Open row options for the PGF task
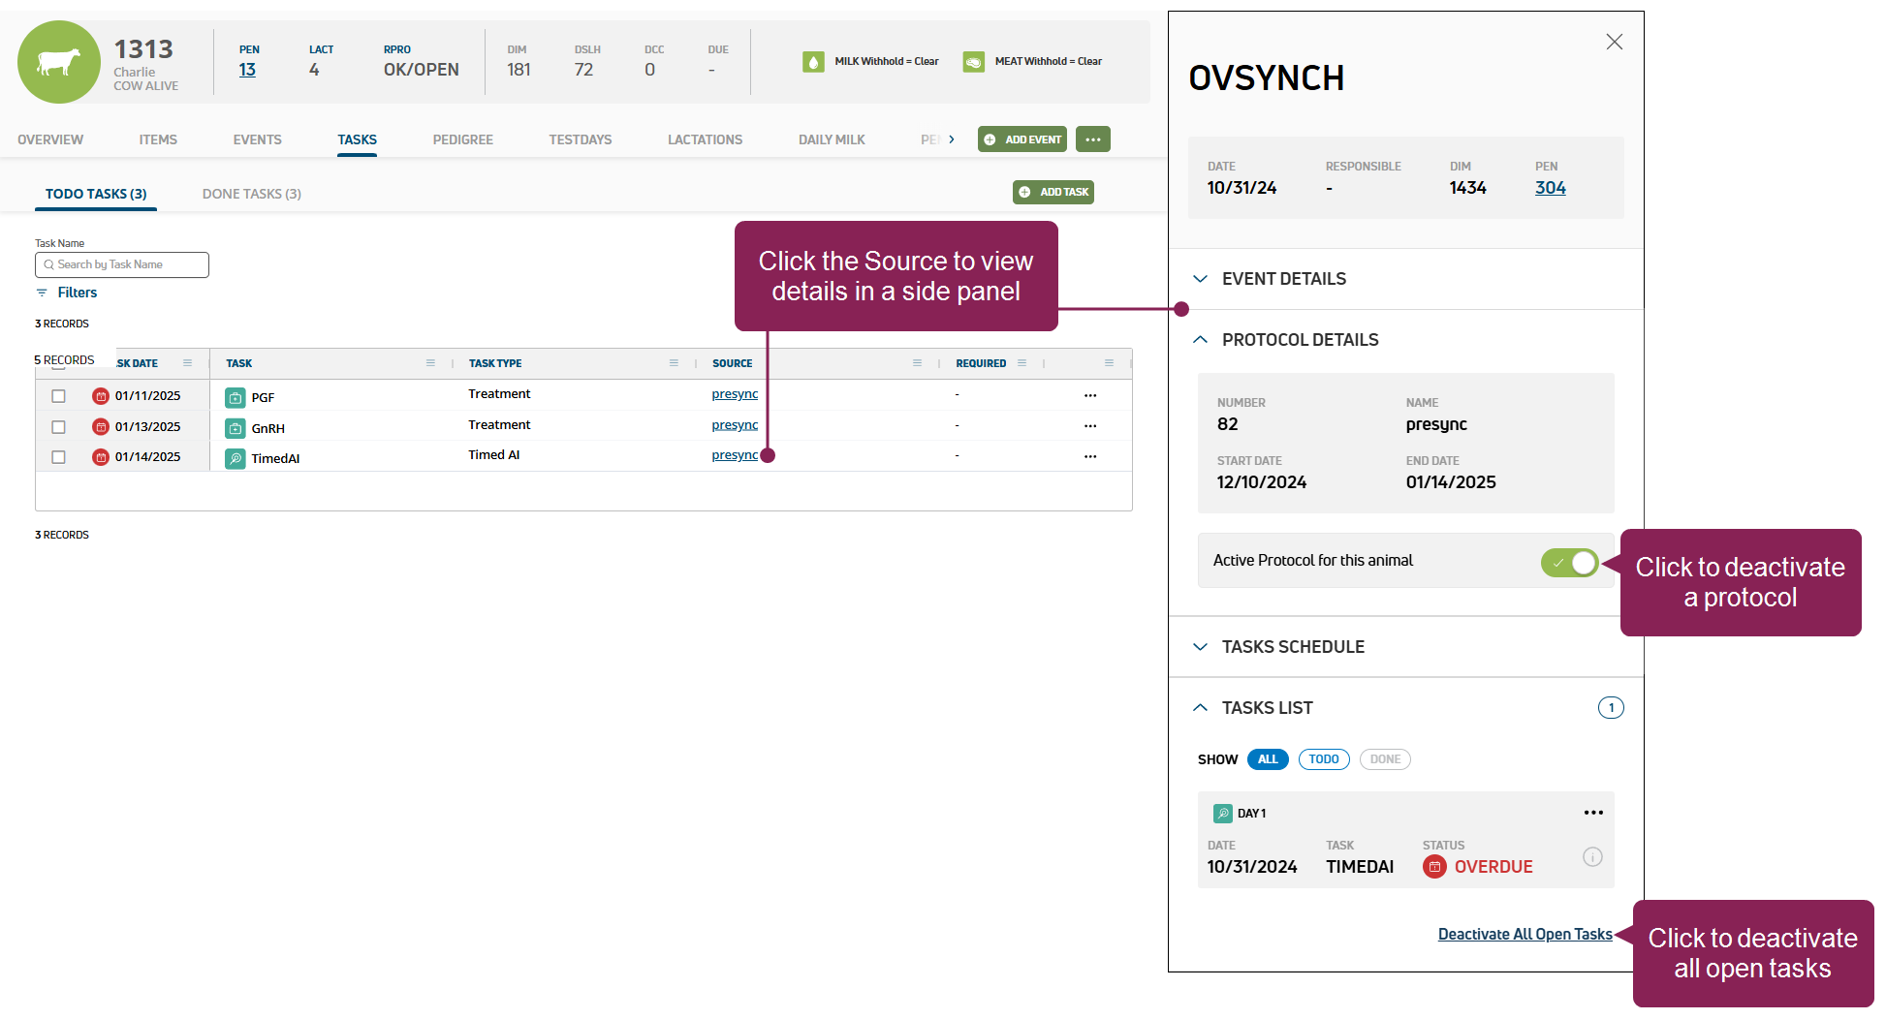Viewport: 1886px width, 1019px height. click(x=1090, y=395)
